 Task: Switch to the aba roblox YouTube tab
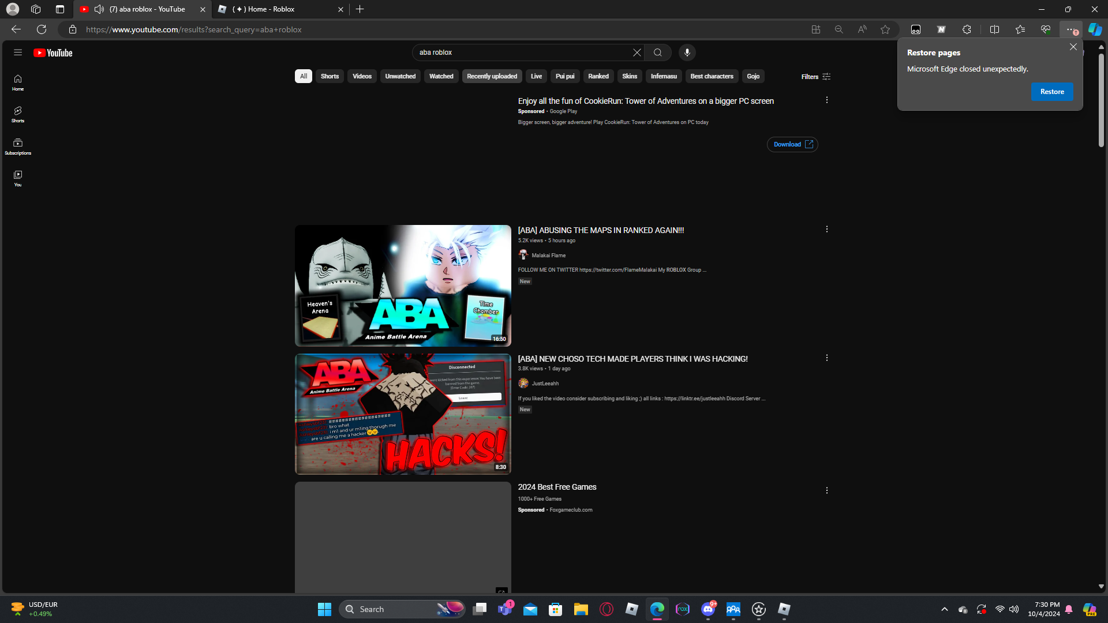pos(143,9)
